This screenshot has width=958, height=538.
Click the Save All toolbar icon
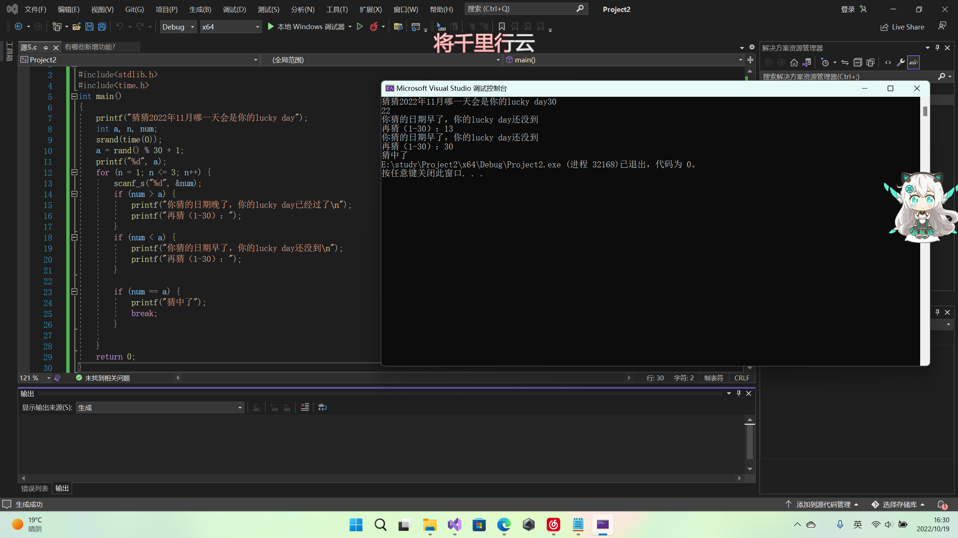tap(102, 27)
